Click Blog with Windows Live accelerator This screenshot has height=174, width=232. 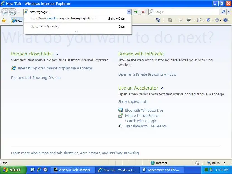click(144, 110)
